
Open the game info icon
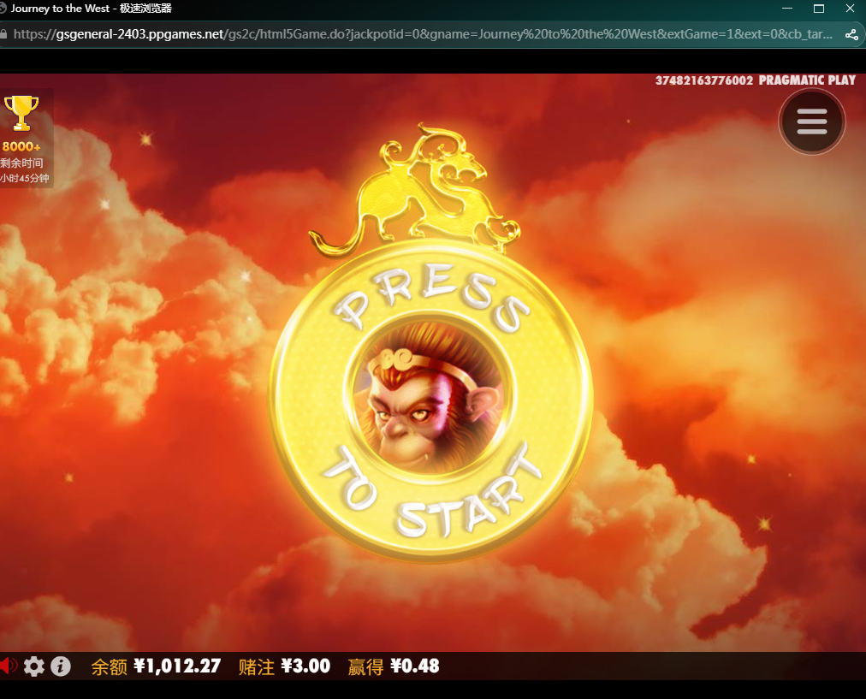click(x=61, y=666)
